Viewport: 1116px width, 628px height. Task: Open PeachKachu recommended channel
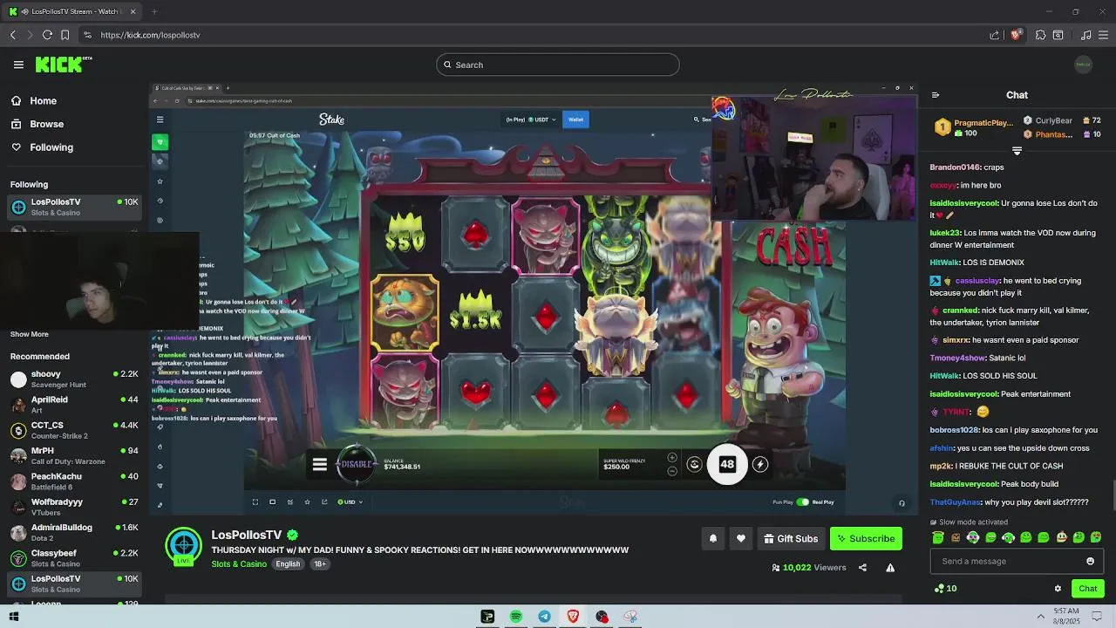click(x=74, y=481)
